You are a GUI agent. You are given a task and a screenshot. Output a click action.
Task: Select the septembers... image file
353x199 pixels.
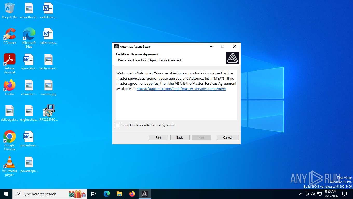(x=49, y=62)
